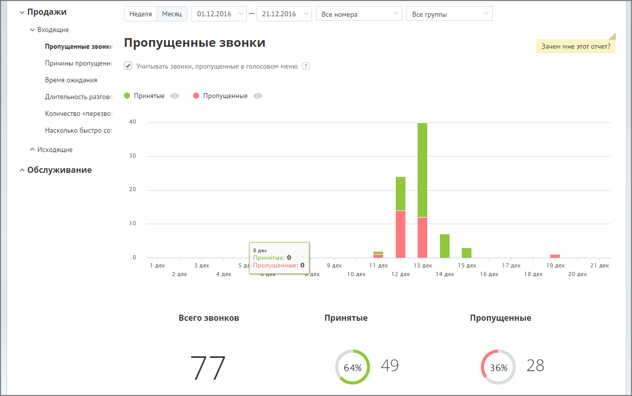Click the 36% missed donut chart
The width and height of the screenshot is (632, 396).
click(x=498, y=367)
